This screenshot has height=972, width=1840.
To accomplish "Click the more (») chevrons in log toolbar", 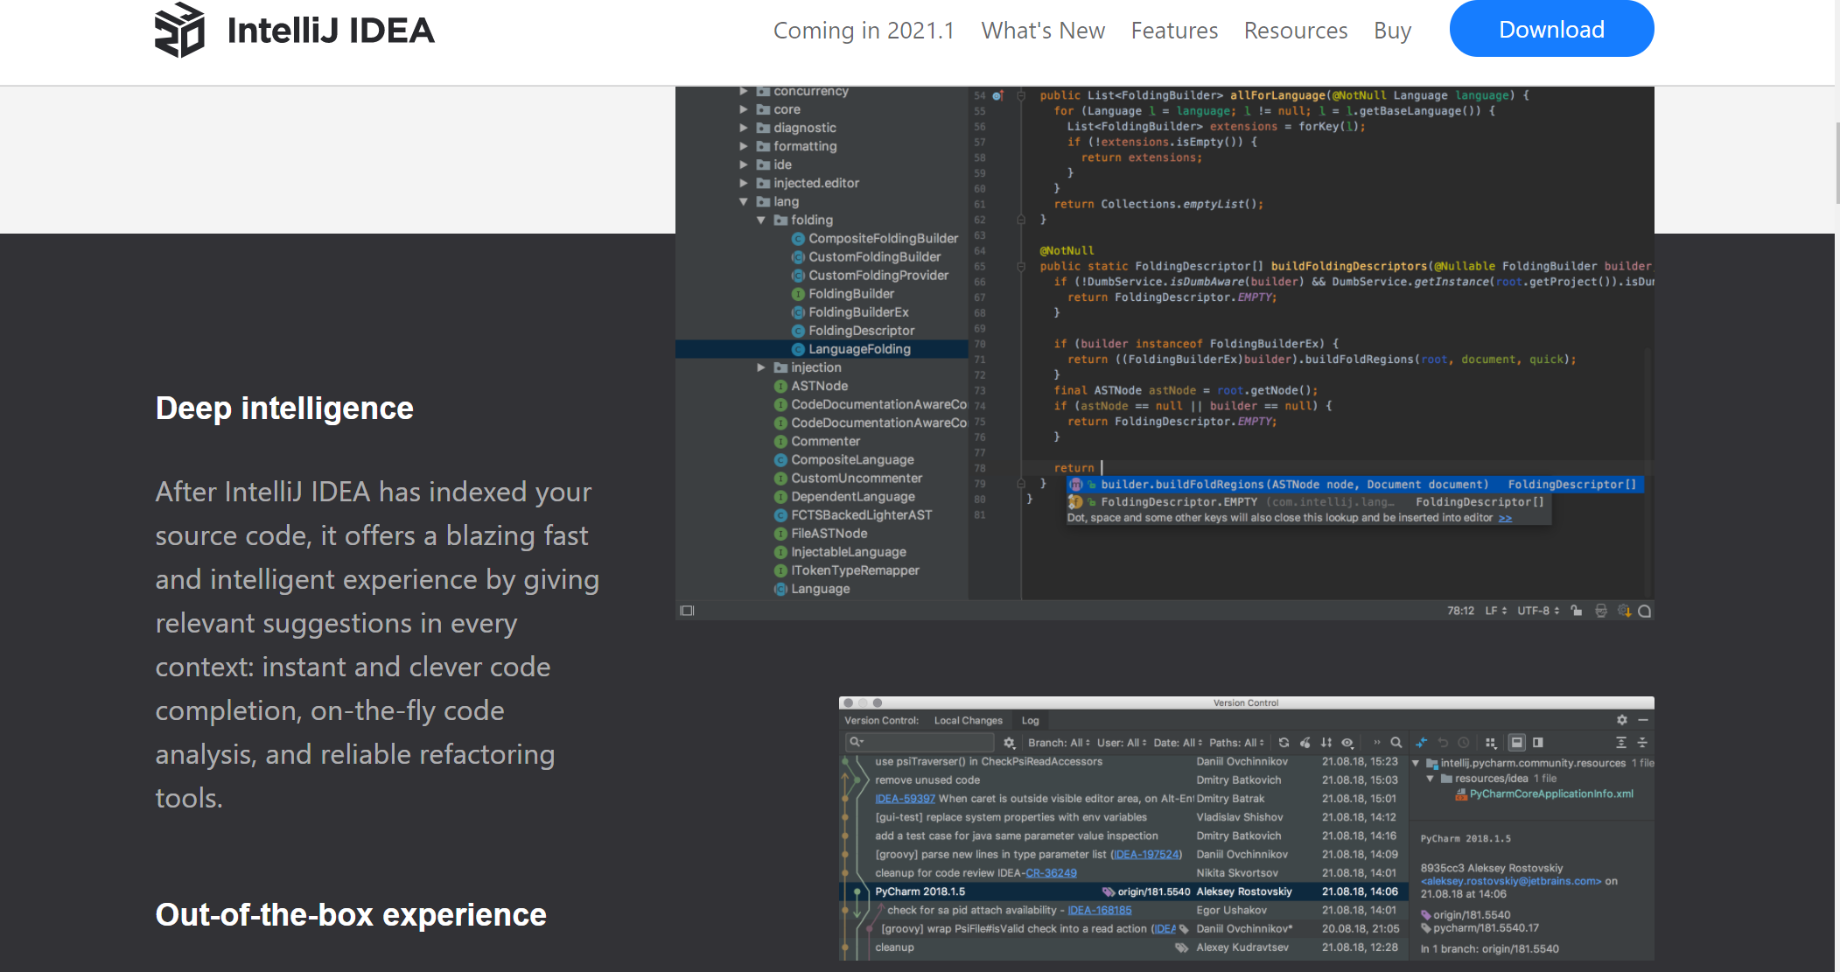I will point(1376,743).
